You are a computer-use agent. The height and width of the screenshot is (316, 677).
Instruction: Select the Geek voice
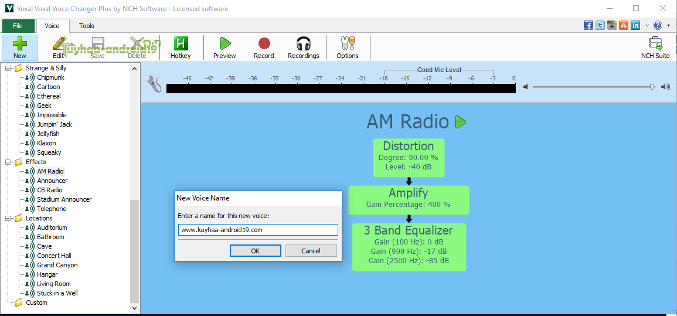pyautogui.click(x=44, y=106)
